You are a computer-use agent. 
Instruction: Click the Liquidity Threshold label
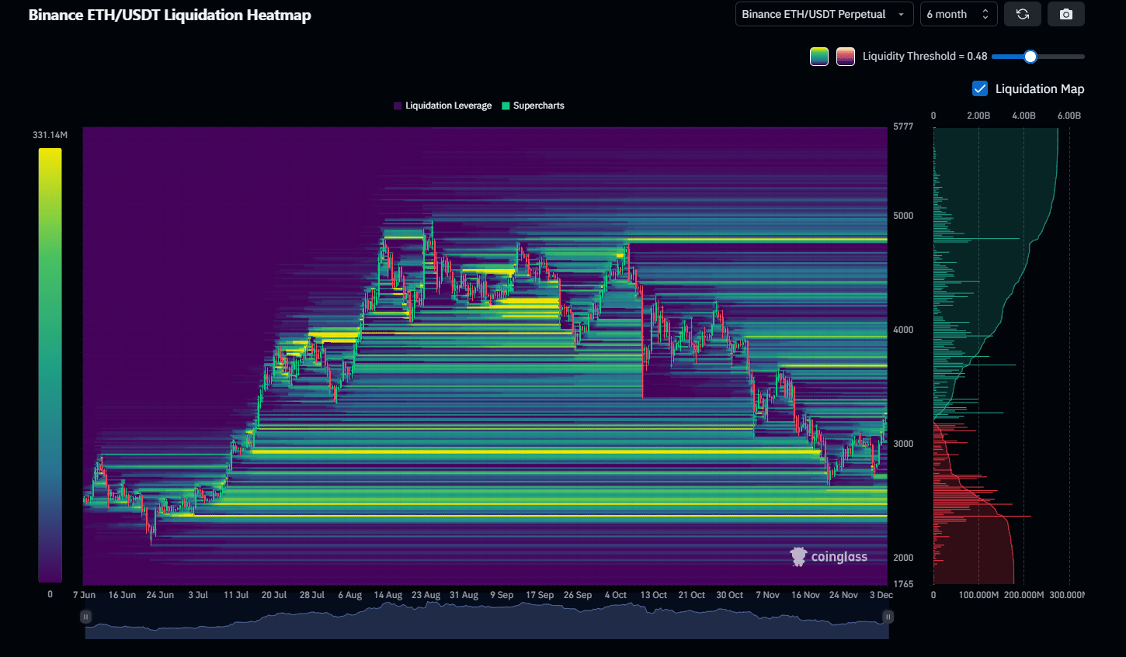click(925, 56)
